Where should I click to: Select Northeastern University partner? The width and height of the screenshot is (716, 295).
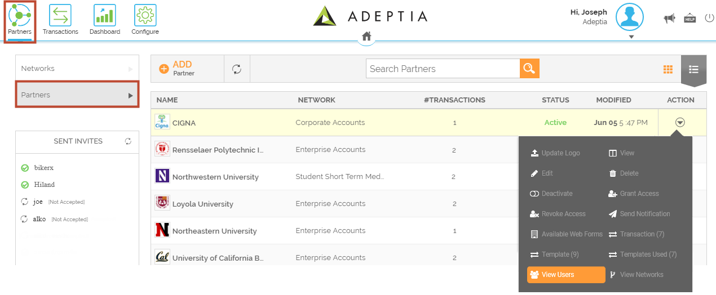214,231
